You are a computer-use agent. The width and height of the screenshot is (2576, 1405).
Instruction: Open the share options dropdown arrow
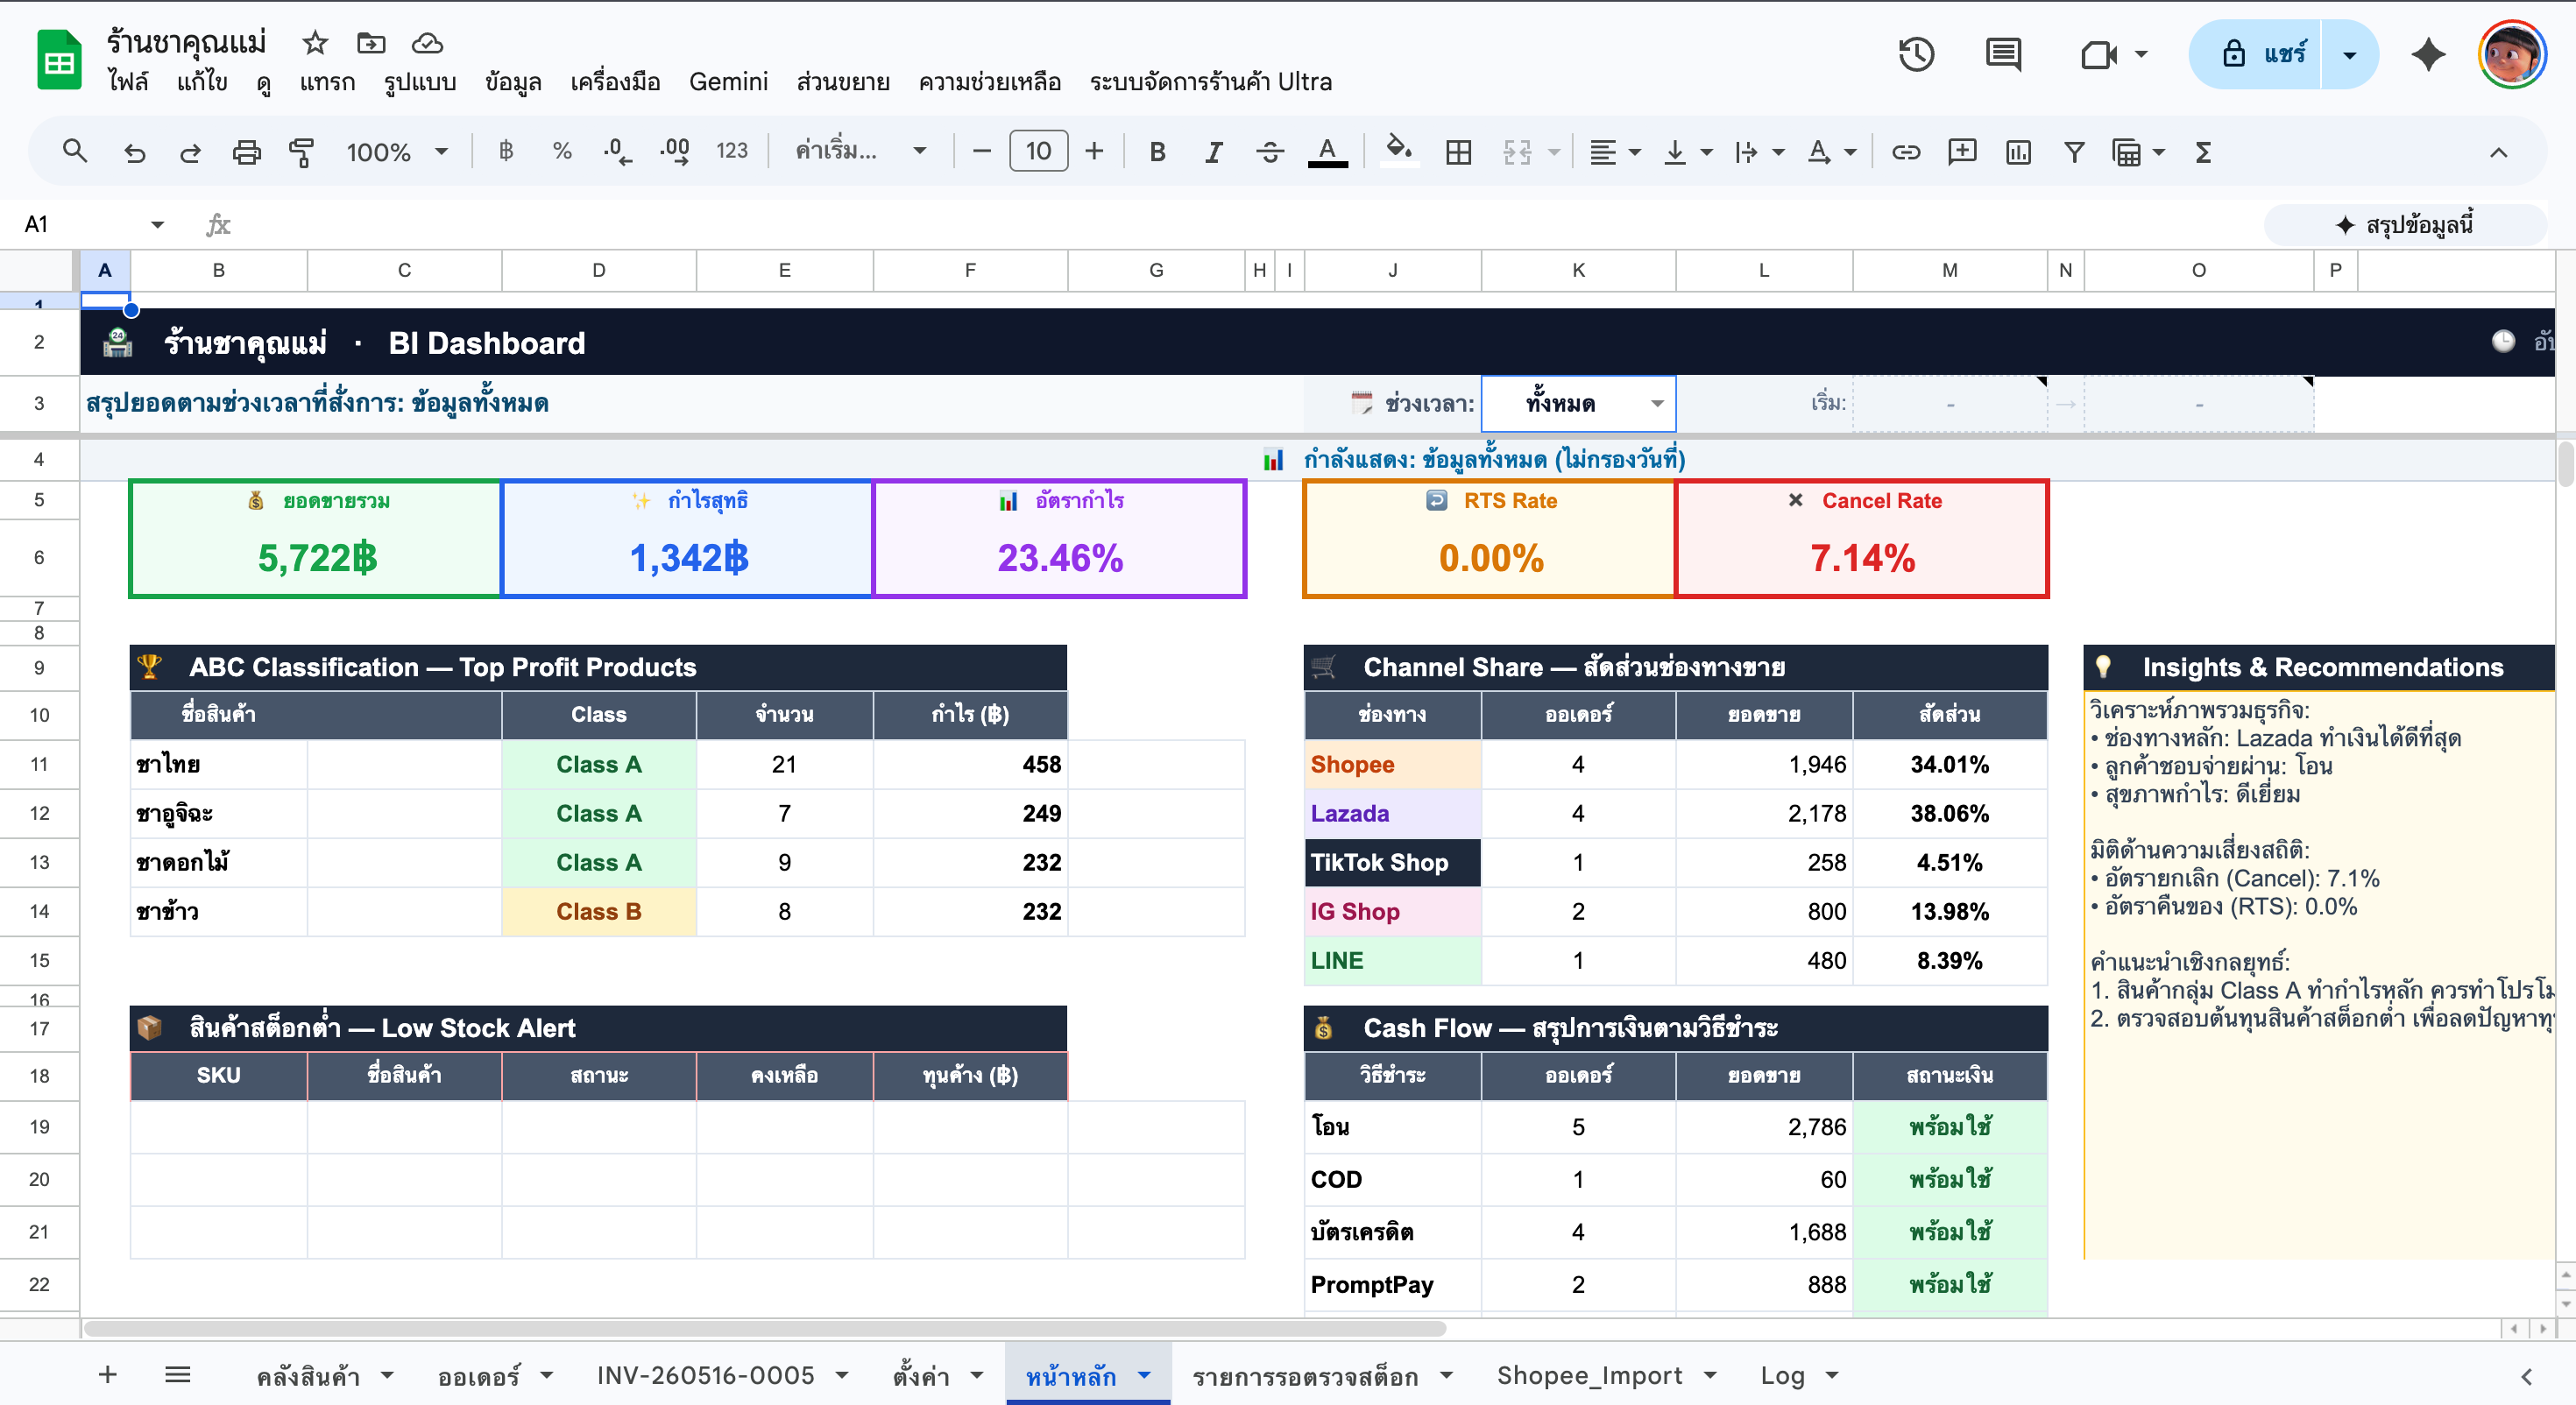coord(2349,54)
